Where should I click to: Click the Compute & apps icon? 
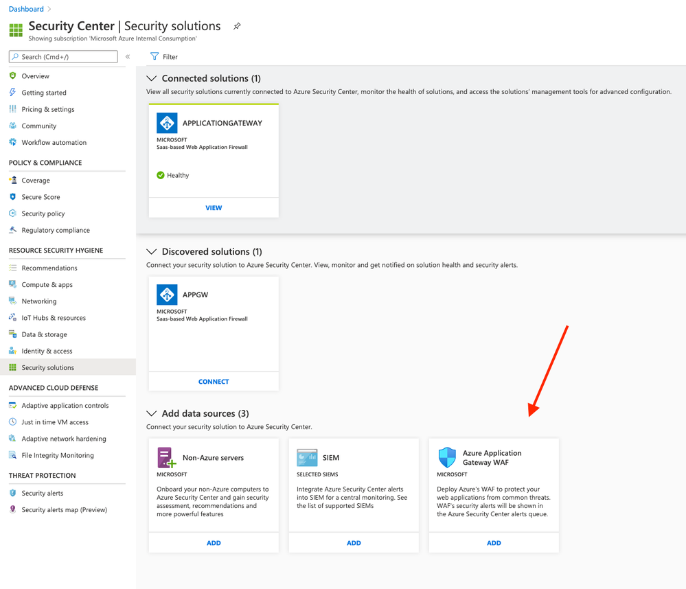[x=12, y=284]
